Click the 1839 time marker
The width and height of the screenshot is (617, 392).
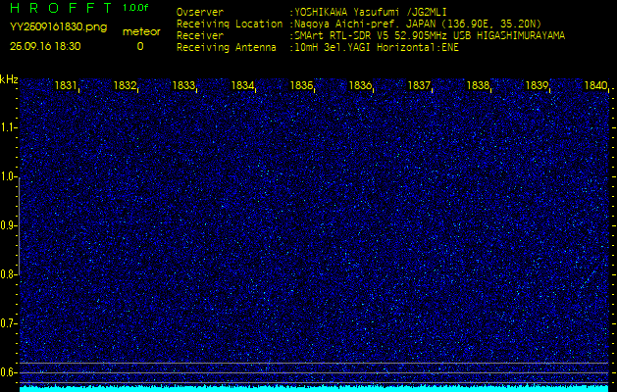click(537, 86)
